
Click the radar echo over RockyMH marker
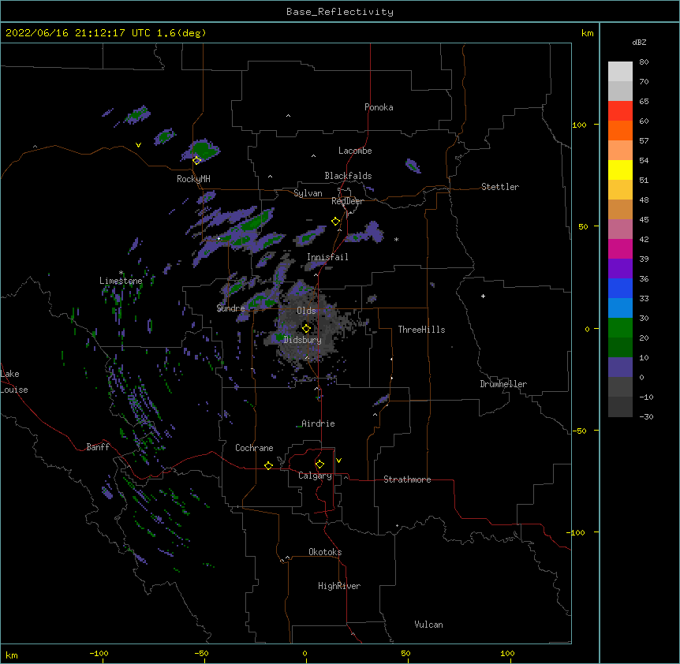coord(201,150)
